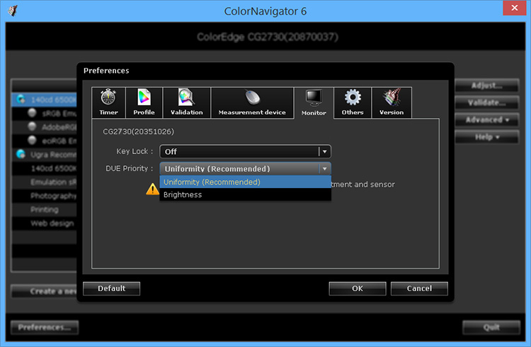Switch to the Profile tab
531x347 pixels.
point(144,102)
